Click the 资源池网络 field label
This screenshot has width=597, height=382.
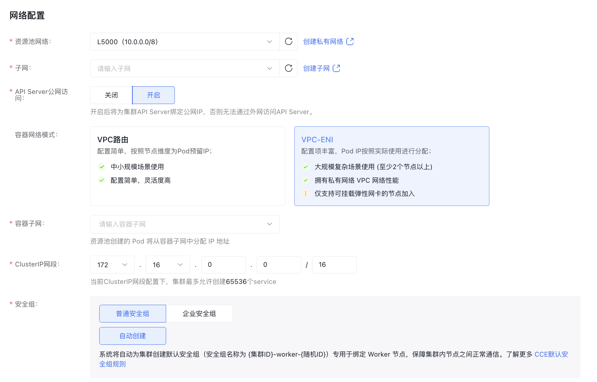click(33, 41)
